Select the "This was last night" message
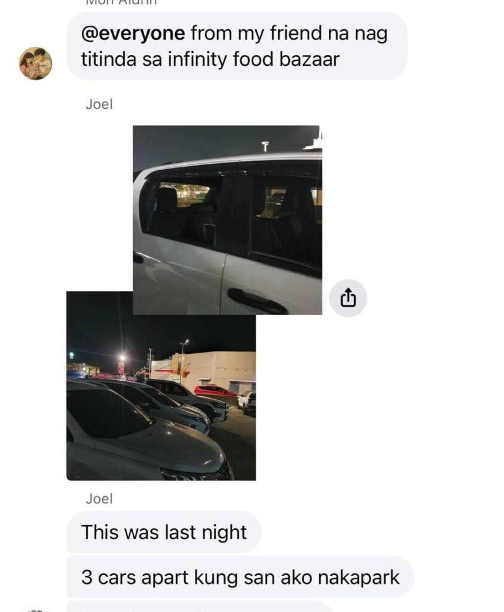Screen dimensions: 504x612 click(164, 532)
